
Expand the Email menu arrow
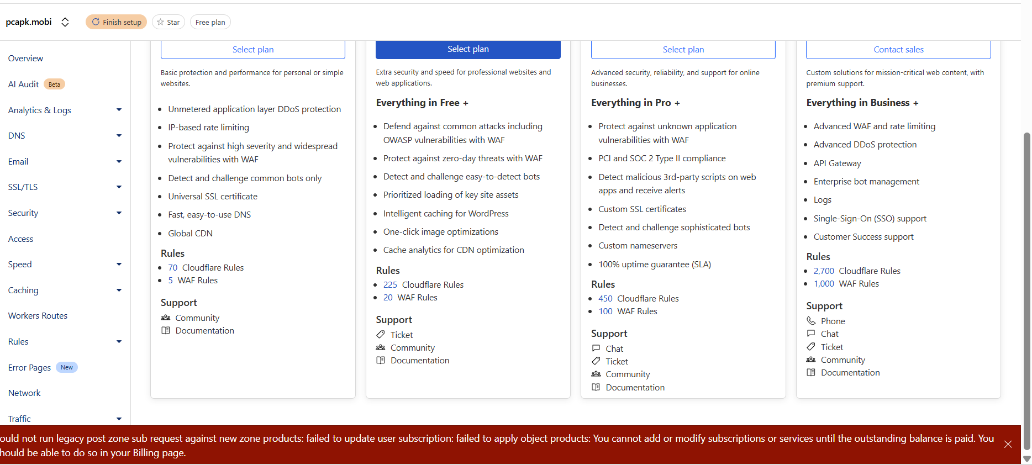(x=119, y=162)
